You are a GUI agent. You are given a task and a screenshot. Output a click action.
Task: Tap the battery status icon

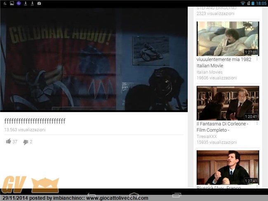[x=253, y=3]
